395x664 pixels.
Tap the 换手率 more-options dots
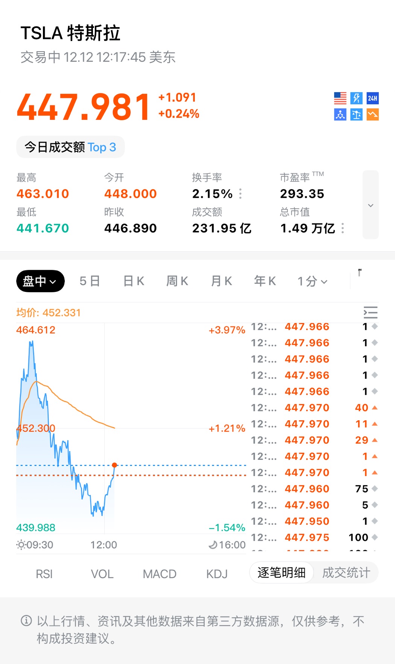240,194
